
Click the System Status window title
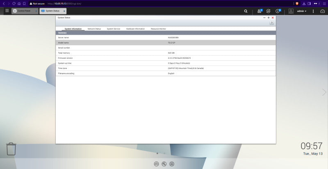tap(64, 18)
